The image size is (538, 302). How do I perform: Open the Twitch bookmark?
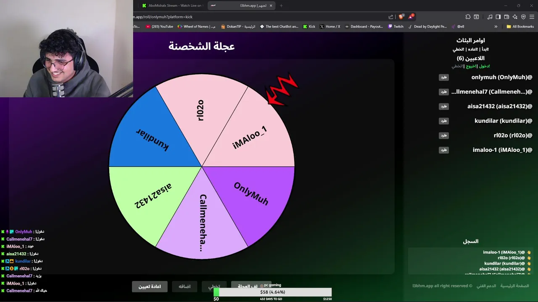click(x=396, y=26)
